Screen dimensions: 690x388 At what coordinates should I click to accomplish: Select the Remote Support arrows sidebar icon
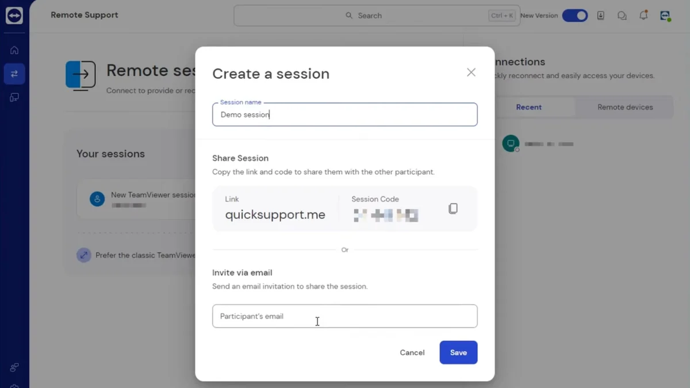point(14,74)
